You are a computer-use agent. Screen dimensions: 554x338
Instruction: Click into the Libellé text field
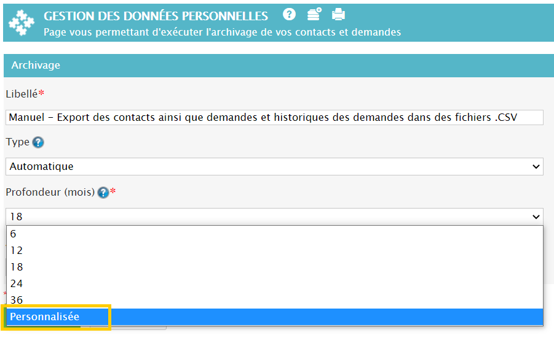point(274,117)
